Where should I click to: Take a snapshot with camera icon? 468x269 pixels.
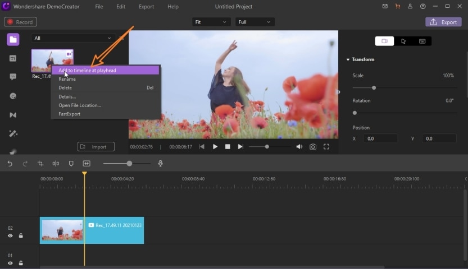313,147
